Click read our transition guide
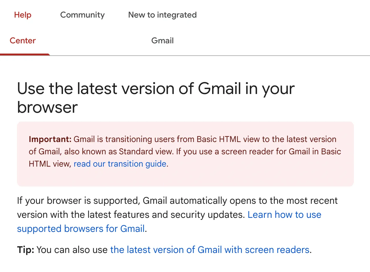Screen dimensions: 370x272 pos(120,164)
